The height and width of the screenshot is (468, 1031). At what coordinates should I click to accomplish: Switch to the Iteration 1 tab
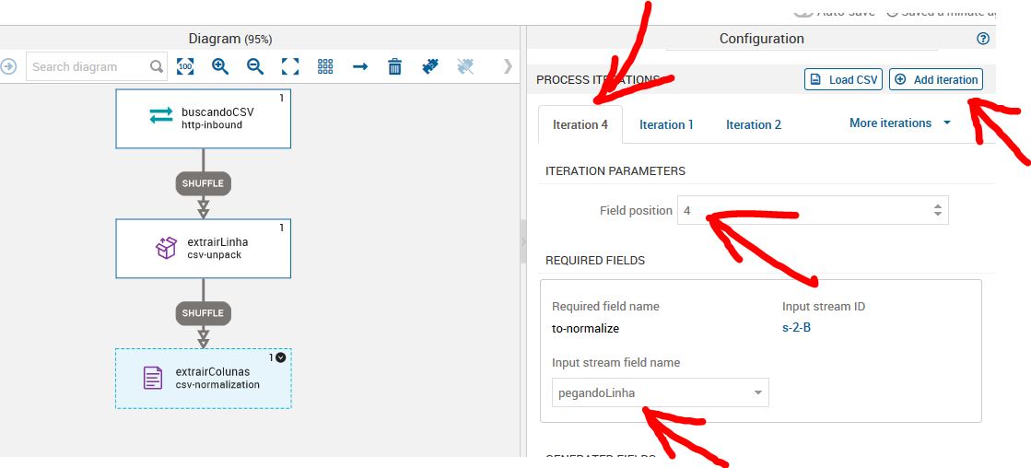point(666,124)
